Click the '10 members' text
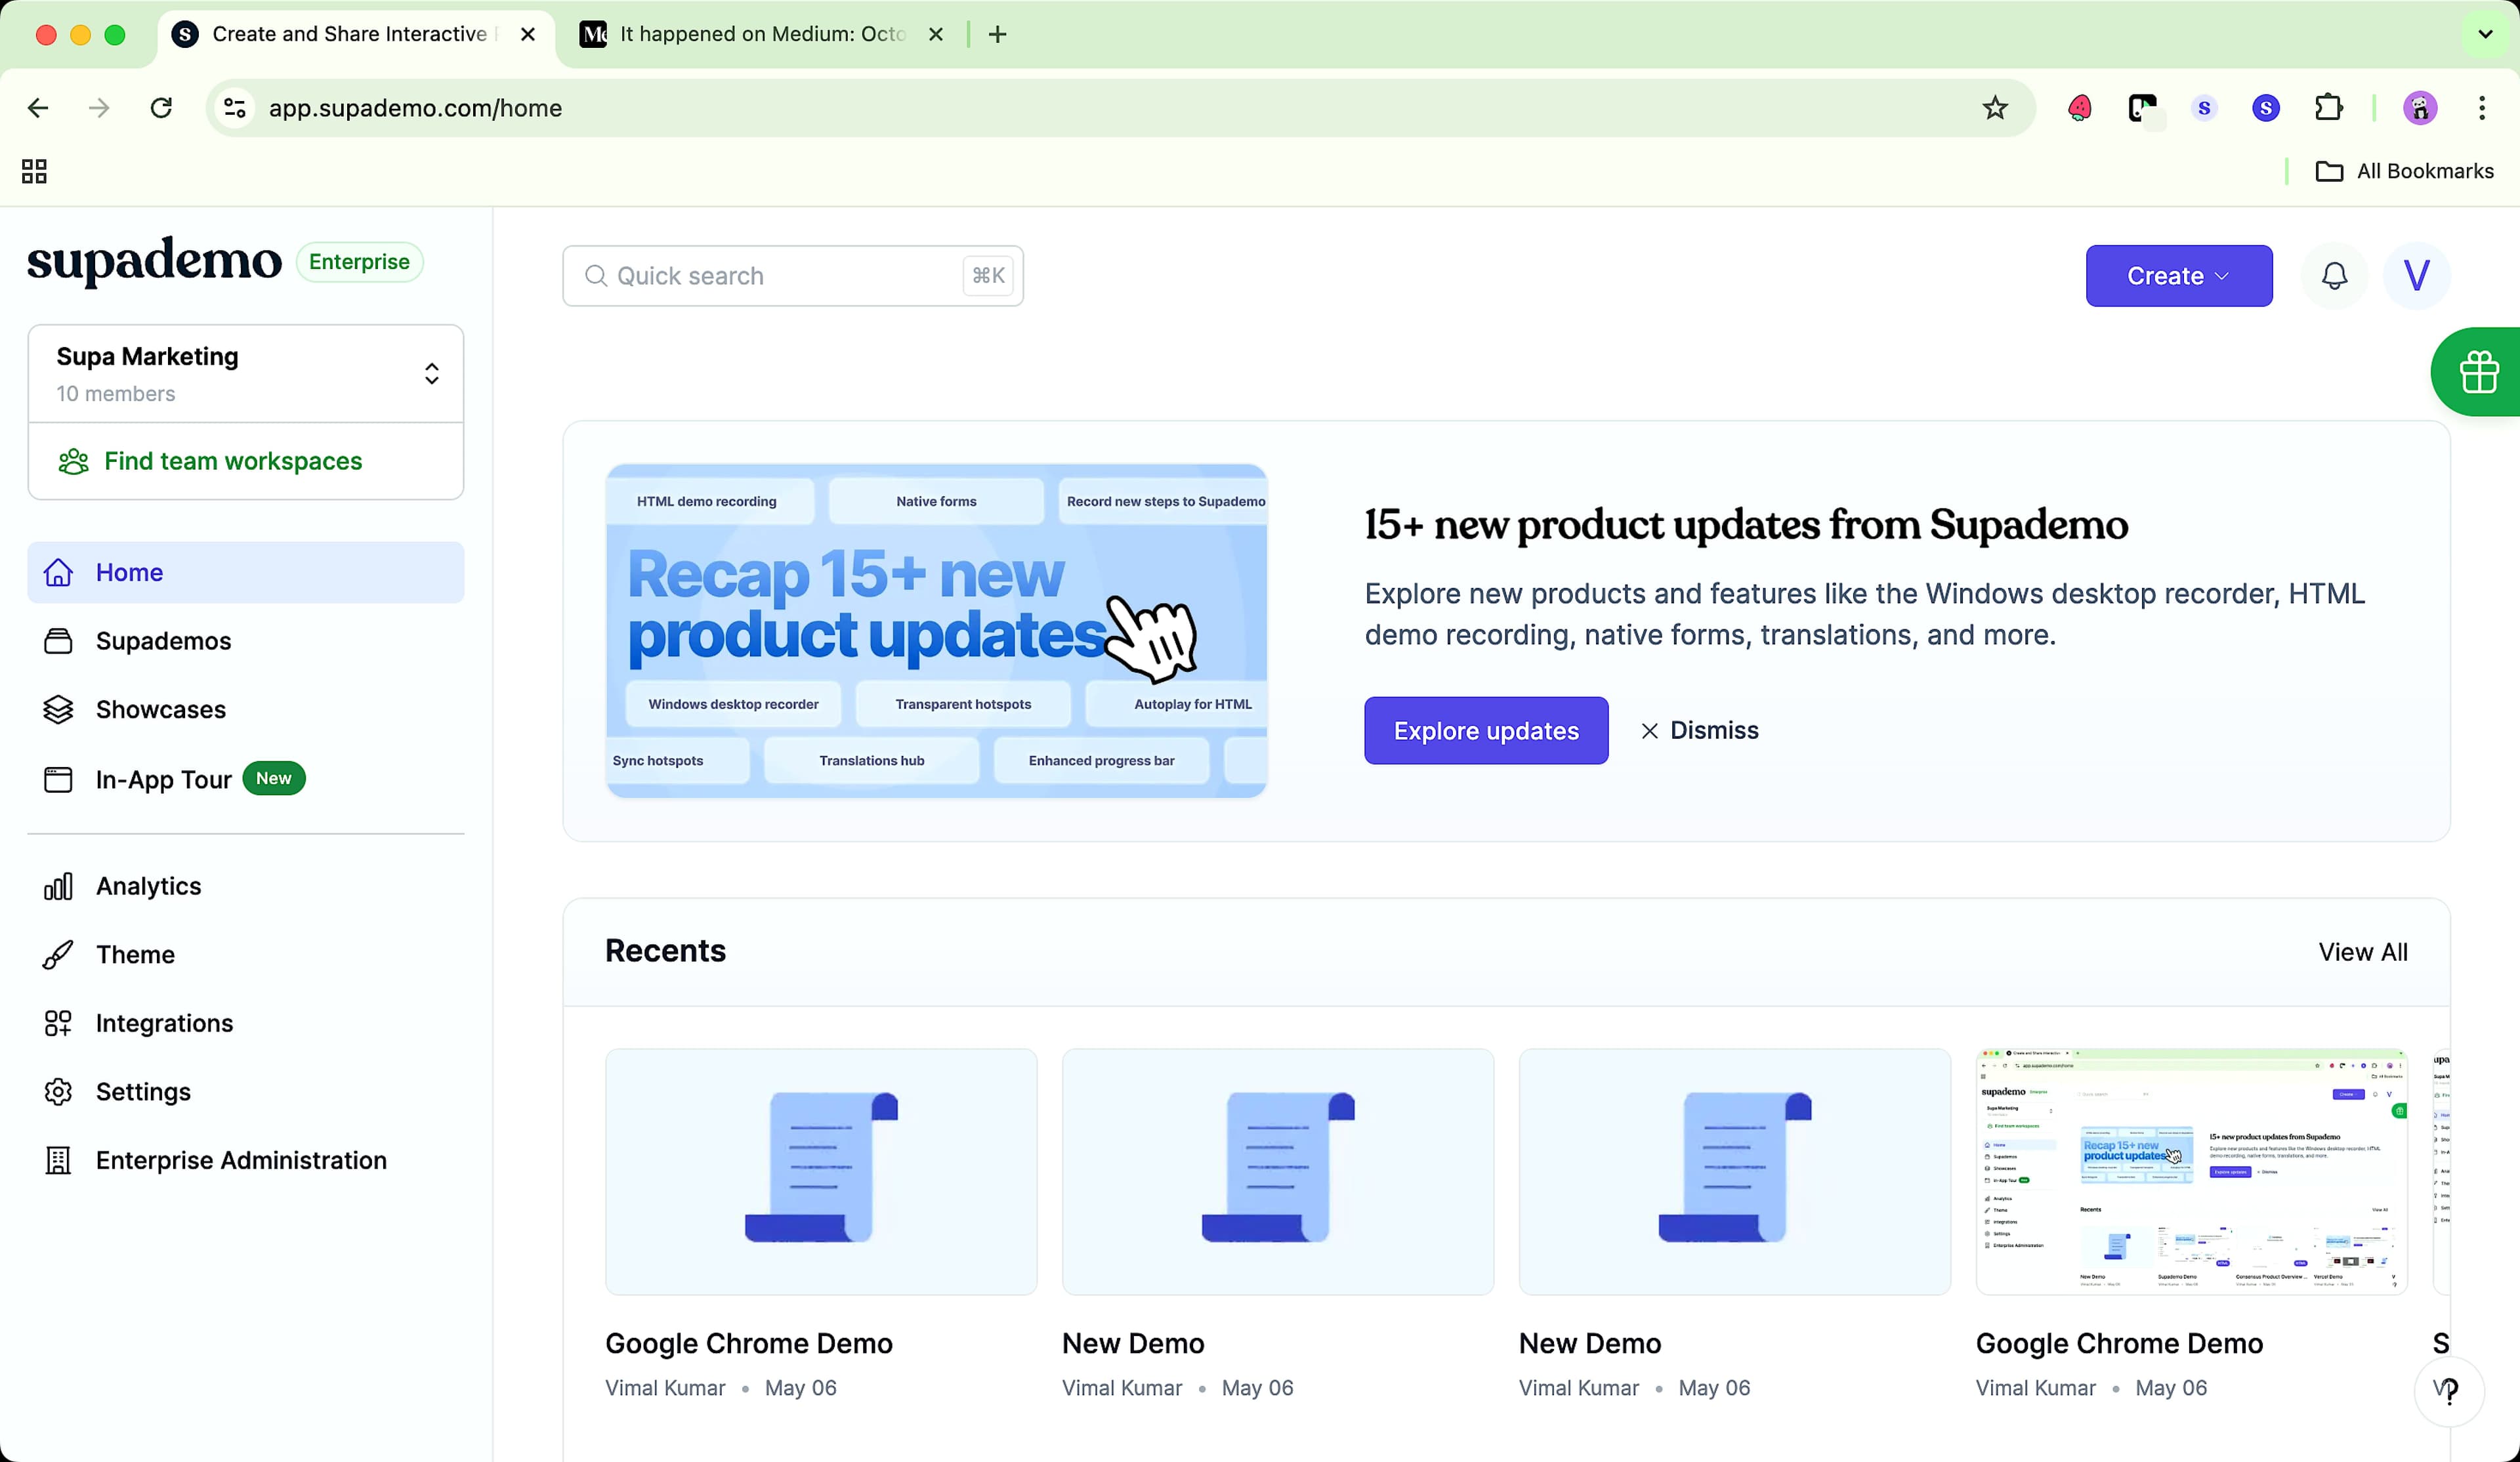The height and width of the screenshot is (1462, 2520). (115, 394)
